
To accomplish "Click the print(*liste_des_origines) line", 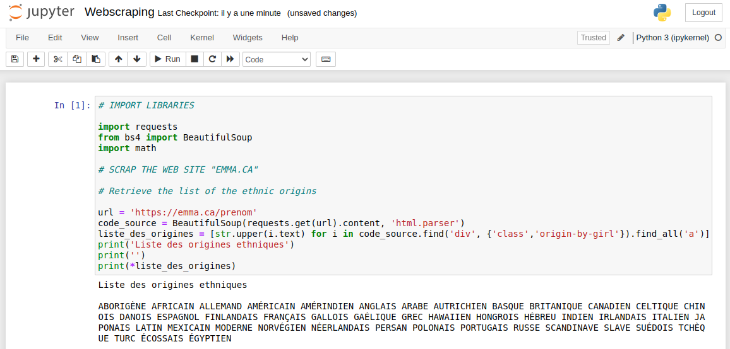I will [x=167, y=266].
